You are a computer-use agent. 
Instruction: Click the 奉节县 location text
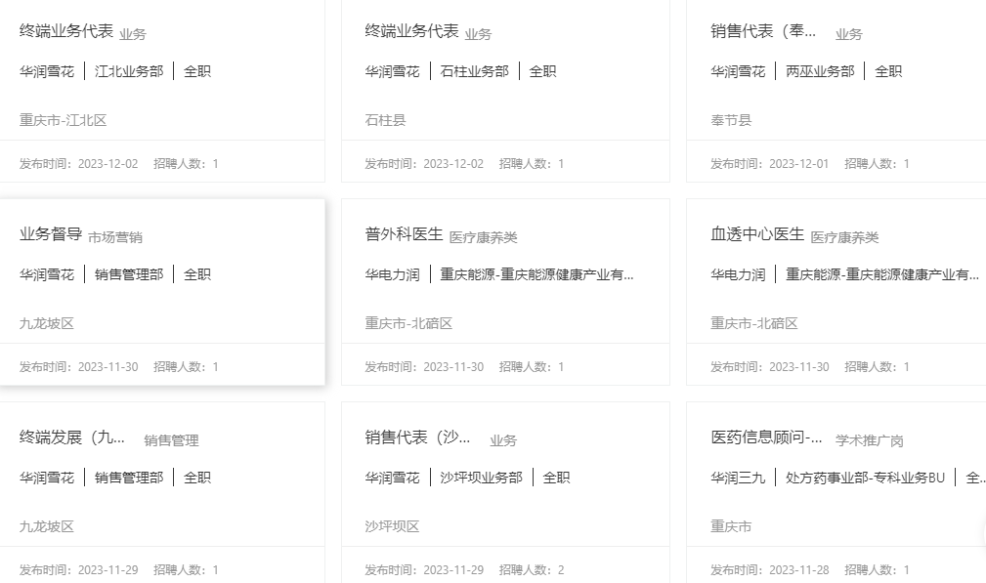click(731, 120)
